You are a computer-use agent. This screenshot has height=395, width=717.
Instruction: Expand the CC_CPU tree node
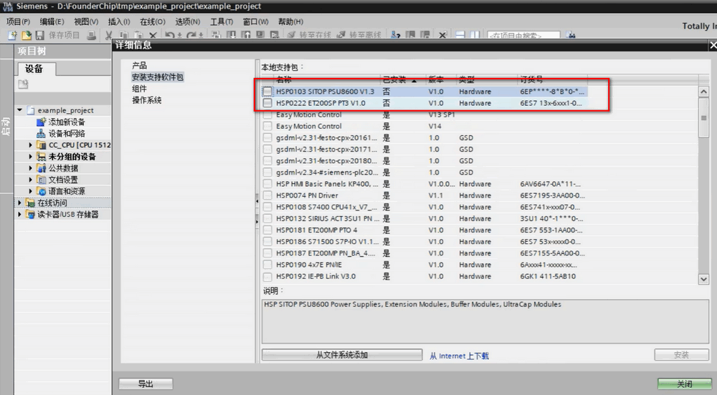(x=31, y=145)
